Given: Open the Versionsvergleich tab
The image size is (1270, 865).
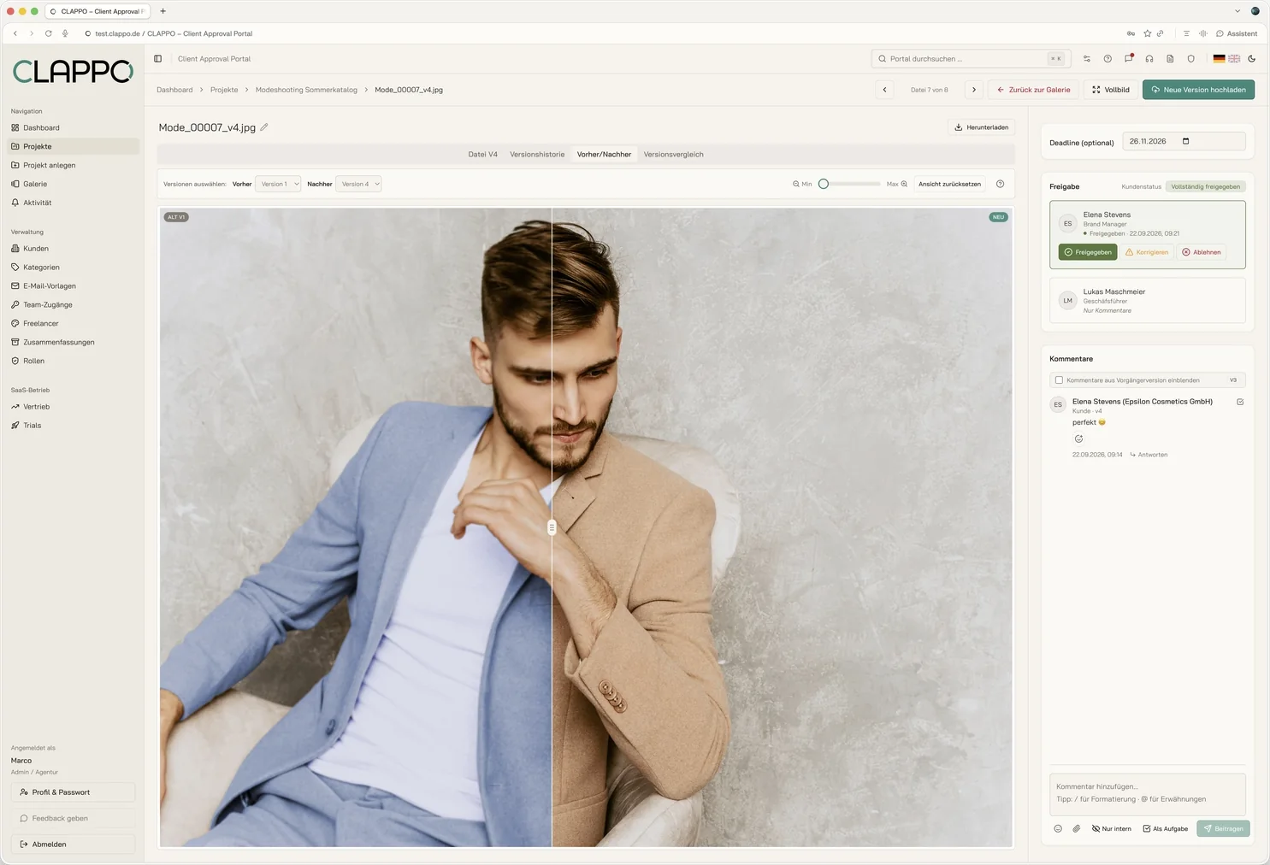Looking at the screenshot, I should [x=674, y=155].
